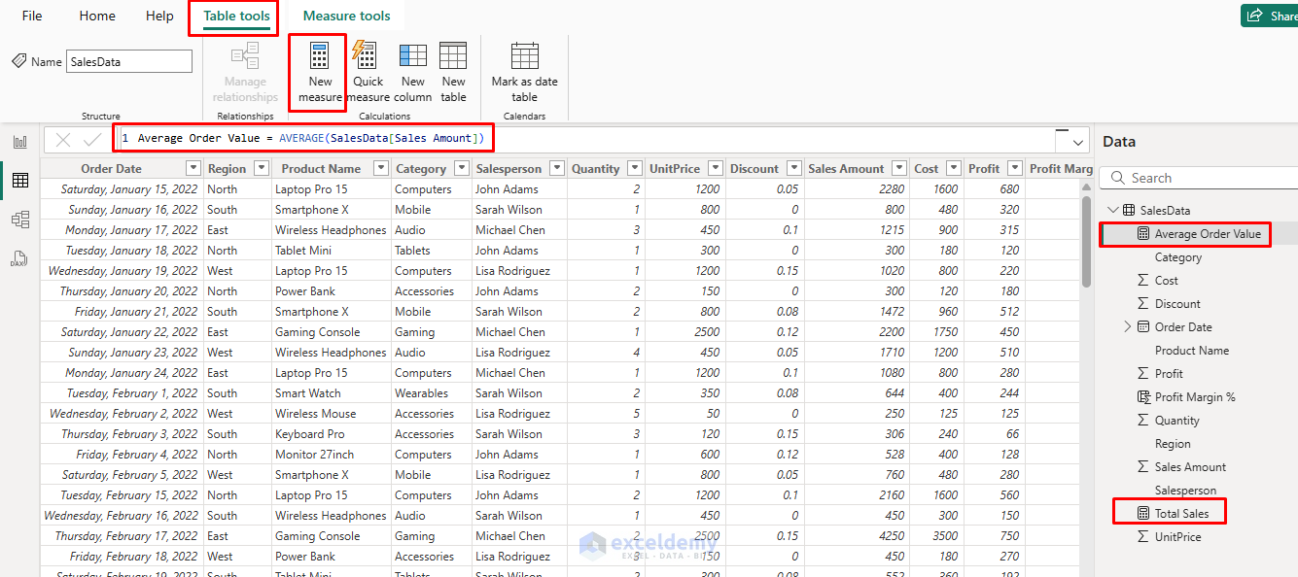Open Model view sidebar icon
The height and width of the screenshot is (577, 1298).
[x=19, y=220]
